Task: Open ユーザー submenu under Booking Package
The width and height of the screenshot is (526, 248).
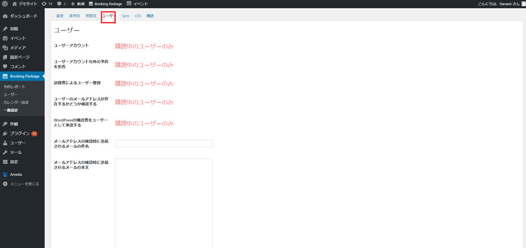Action: point(10,95)
